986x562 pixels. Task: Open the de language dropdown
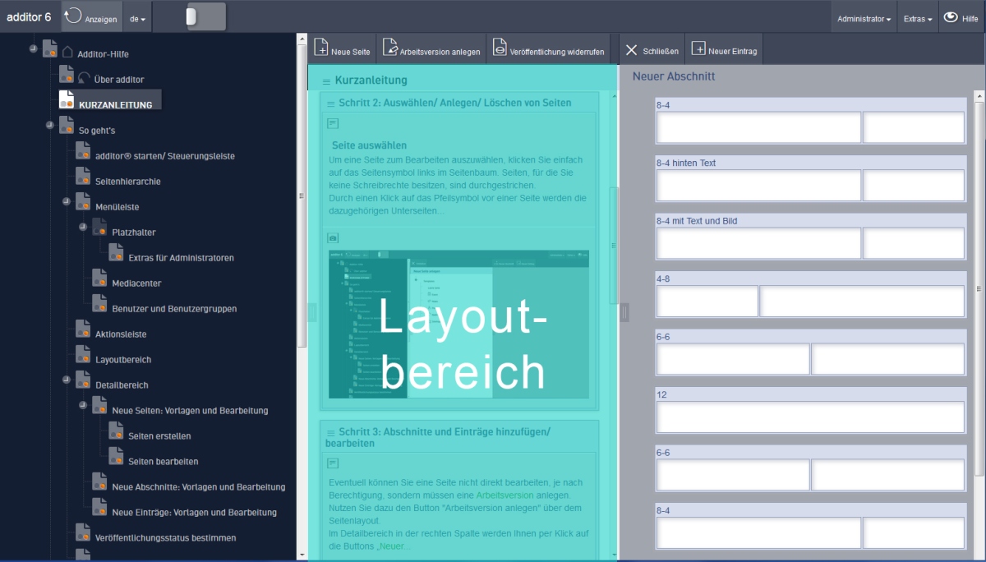click(x=137, y=18)
